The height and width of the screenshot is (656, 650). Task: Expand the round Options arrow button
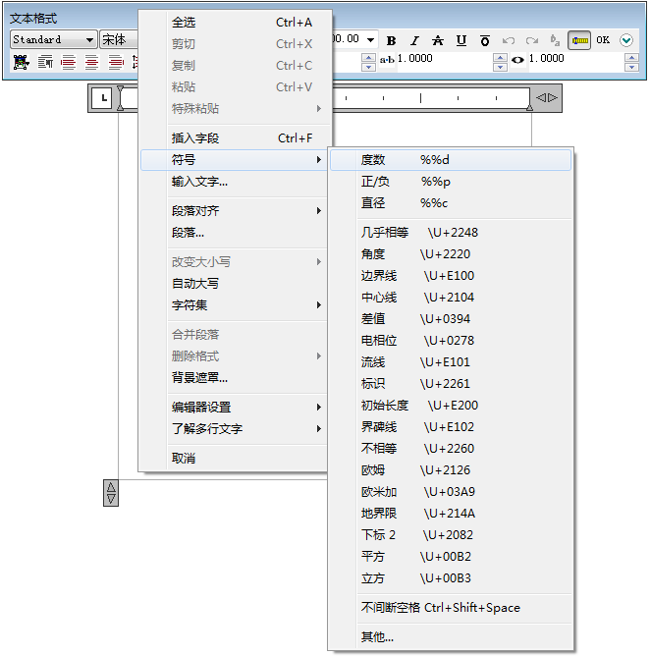tap(626, 40)
